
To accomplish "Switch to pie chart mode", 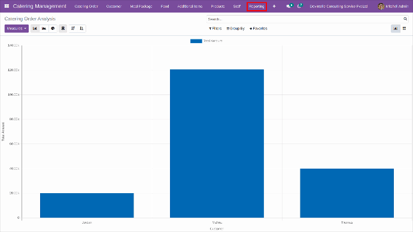I will (53, 29).
